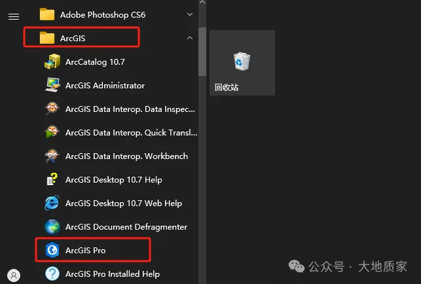Screen dimensions: 421x284
Task: Select the ArcGIS Administrator menu entry text
Action: pyautogui.click(x=105, y=86)
